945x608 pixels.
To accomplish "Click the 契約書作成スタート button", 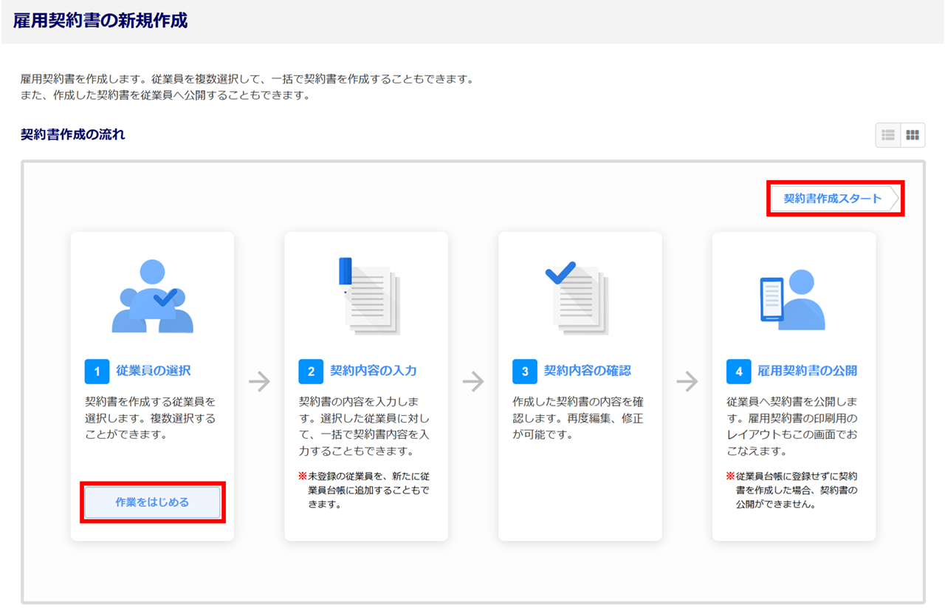I will (x=834, y=199).
